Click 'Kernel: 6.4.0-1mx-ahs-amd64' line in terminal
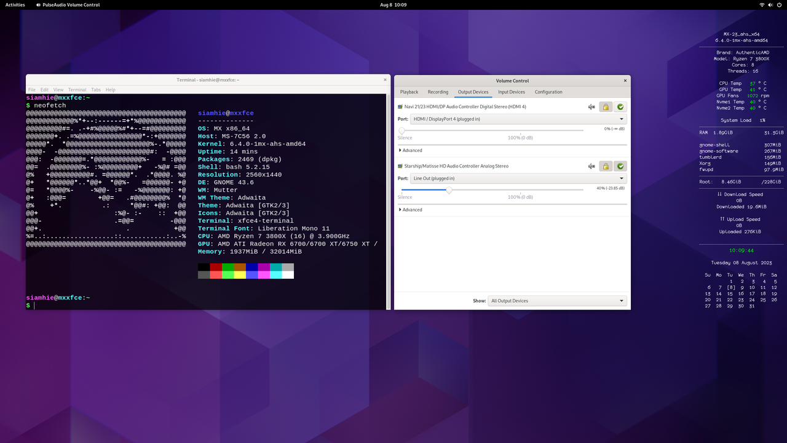 coord(251,144)
